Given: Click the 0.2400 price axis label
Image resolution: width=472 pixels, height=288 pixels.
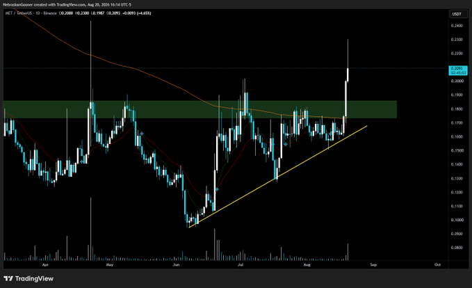Looking at the screenshot, I should coord(457,26).
